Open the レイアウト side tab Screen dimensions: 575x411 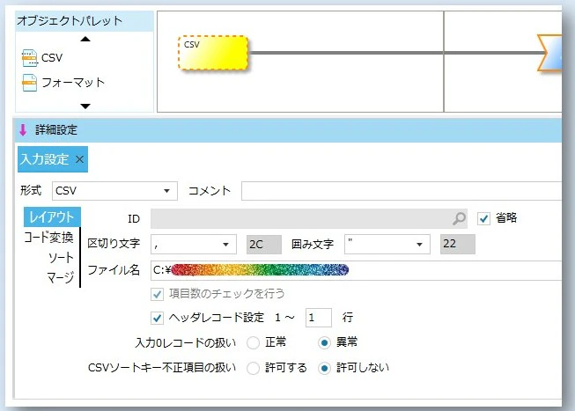[52, 217]
